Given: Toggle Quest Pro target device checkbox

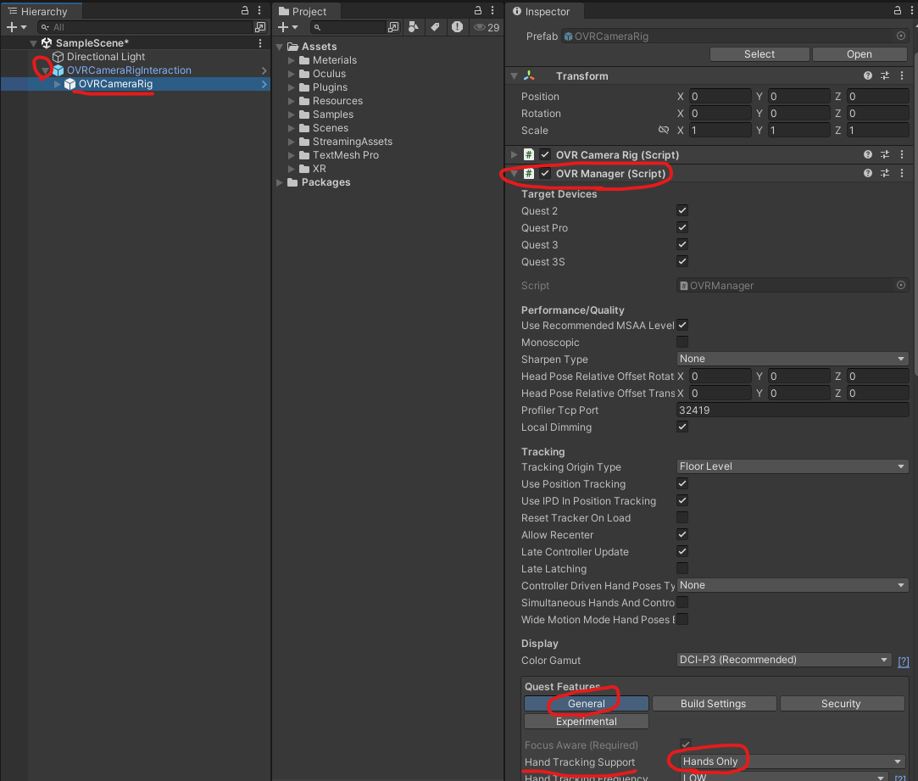Looking at the screenshot, I should (x=682, y=227).
